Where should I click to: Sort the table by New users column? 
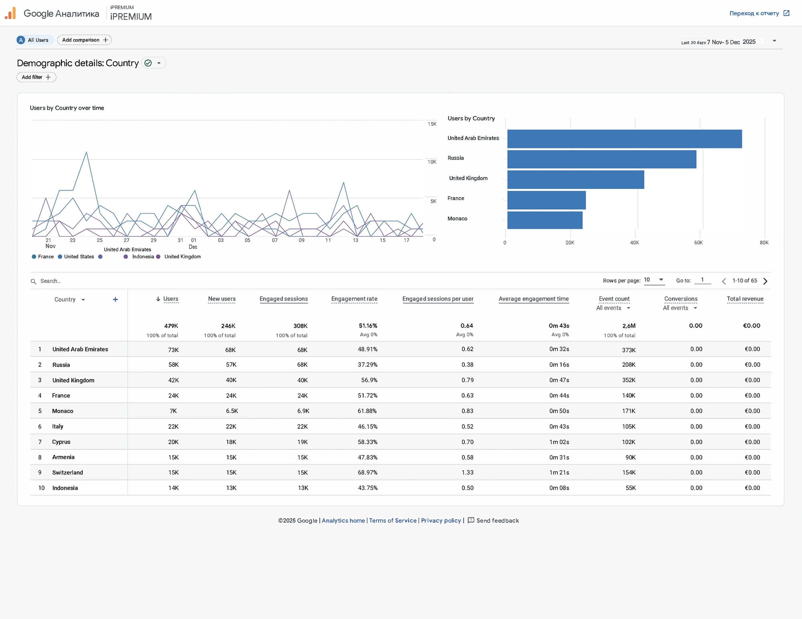click(222, 299)
